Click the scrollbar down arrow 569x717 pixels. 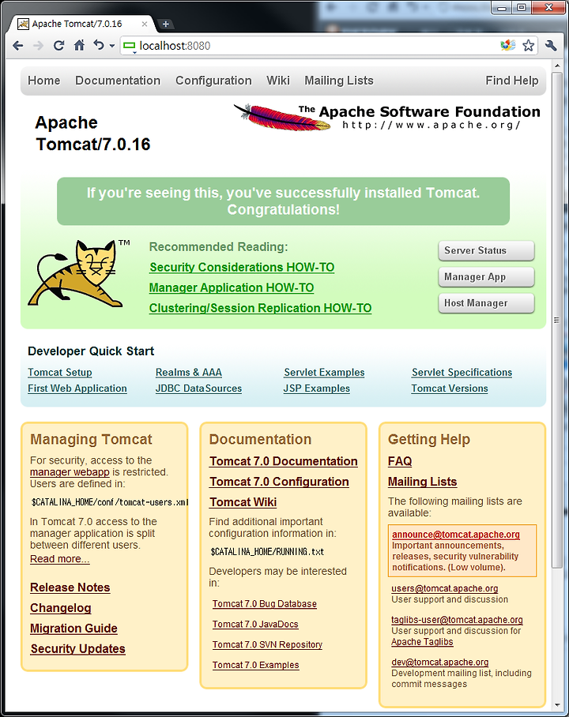[557, 704]
